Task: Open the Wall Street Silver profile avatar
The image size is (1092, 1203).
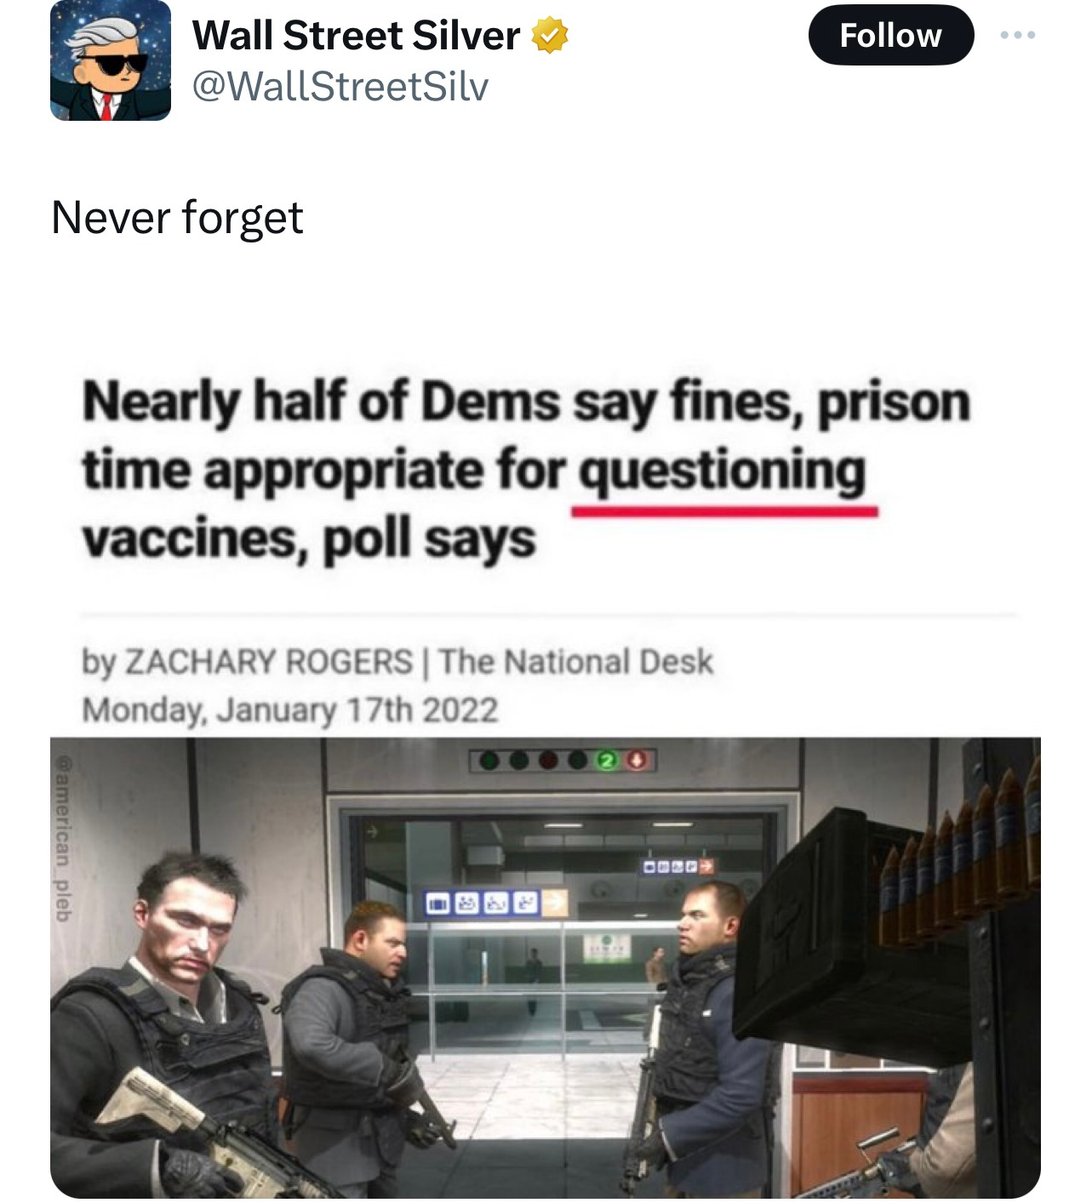Action: click(111, 60)
